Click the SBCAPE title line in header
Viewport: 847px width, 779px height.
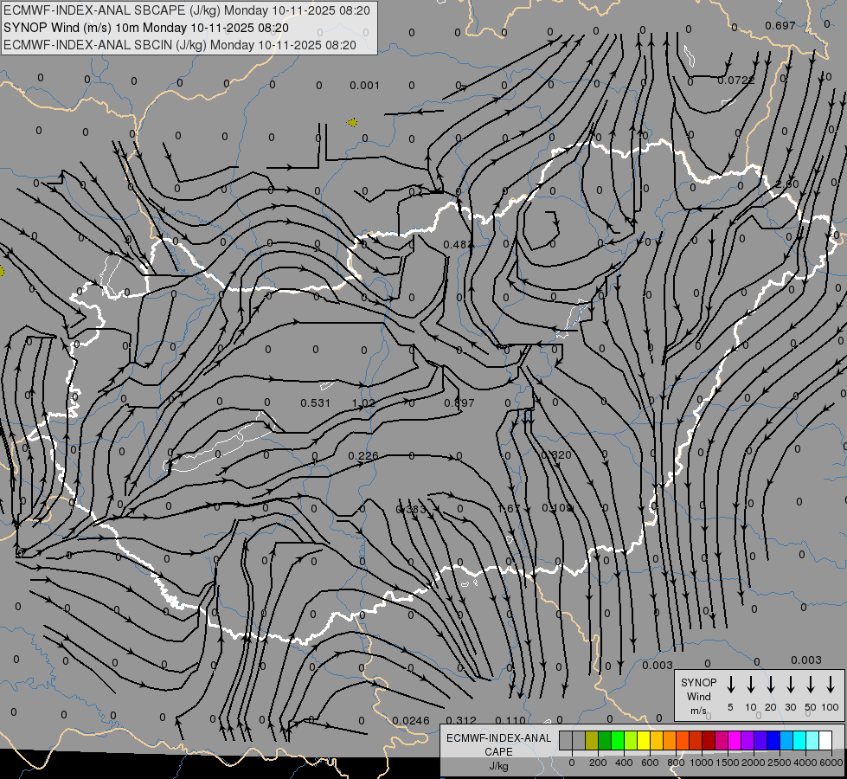click(x=187, y=10)
